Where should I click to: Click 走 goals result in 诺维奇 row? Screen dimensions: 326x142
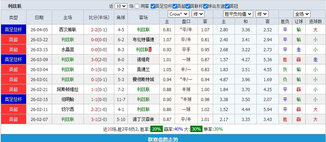[315, 59]
